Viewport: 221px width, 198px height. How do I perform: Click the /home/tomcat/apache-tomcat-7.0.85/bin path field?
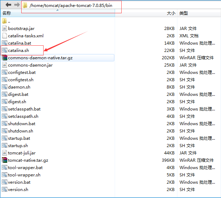(71, 6)
